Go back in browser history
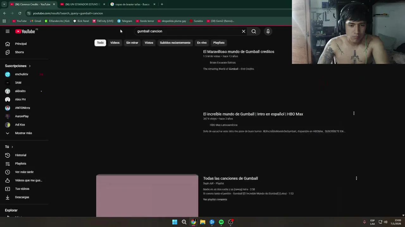Screen dimensions: 405x227 click(x=4, y=13)
